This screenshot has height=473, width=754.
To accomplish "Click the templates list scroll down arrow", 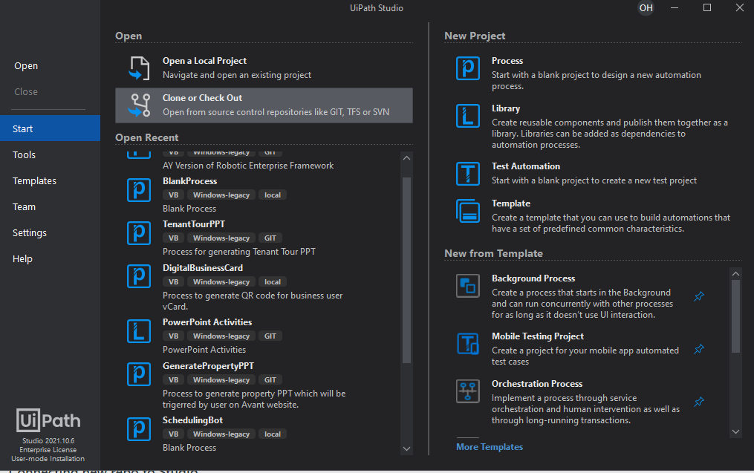I will (x=735, y=431).
